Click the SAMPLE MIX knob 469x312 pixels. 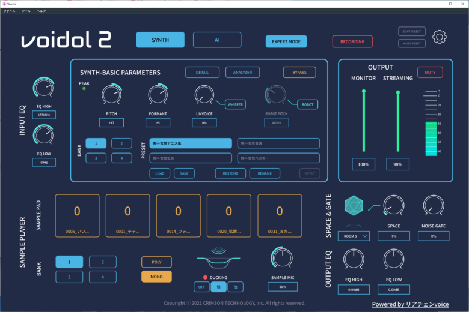(282, 257)
